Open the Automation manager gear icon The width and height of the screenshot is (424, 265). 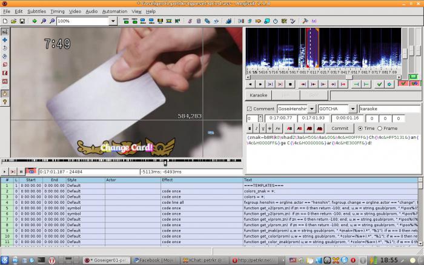[x=228, y=21]
